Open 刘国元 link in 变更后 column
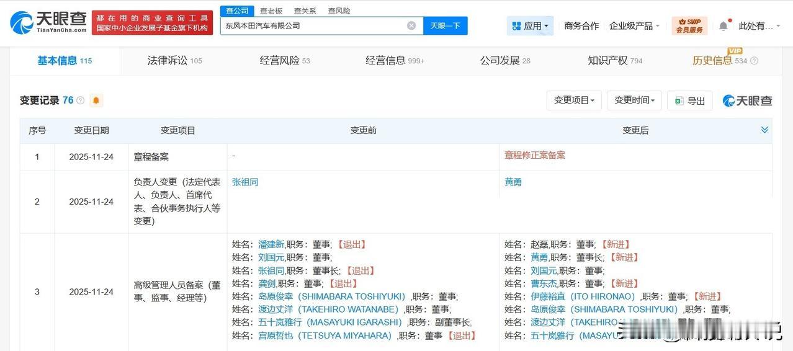Viewport: 793px width, 351px height. point(544,270)
